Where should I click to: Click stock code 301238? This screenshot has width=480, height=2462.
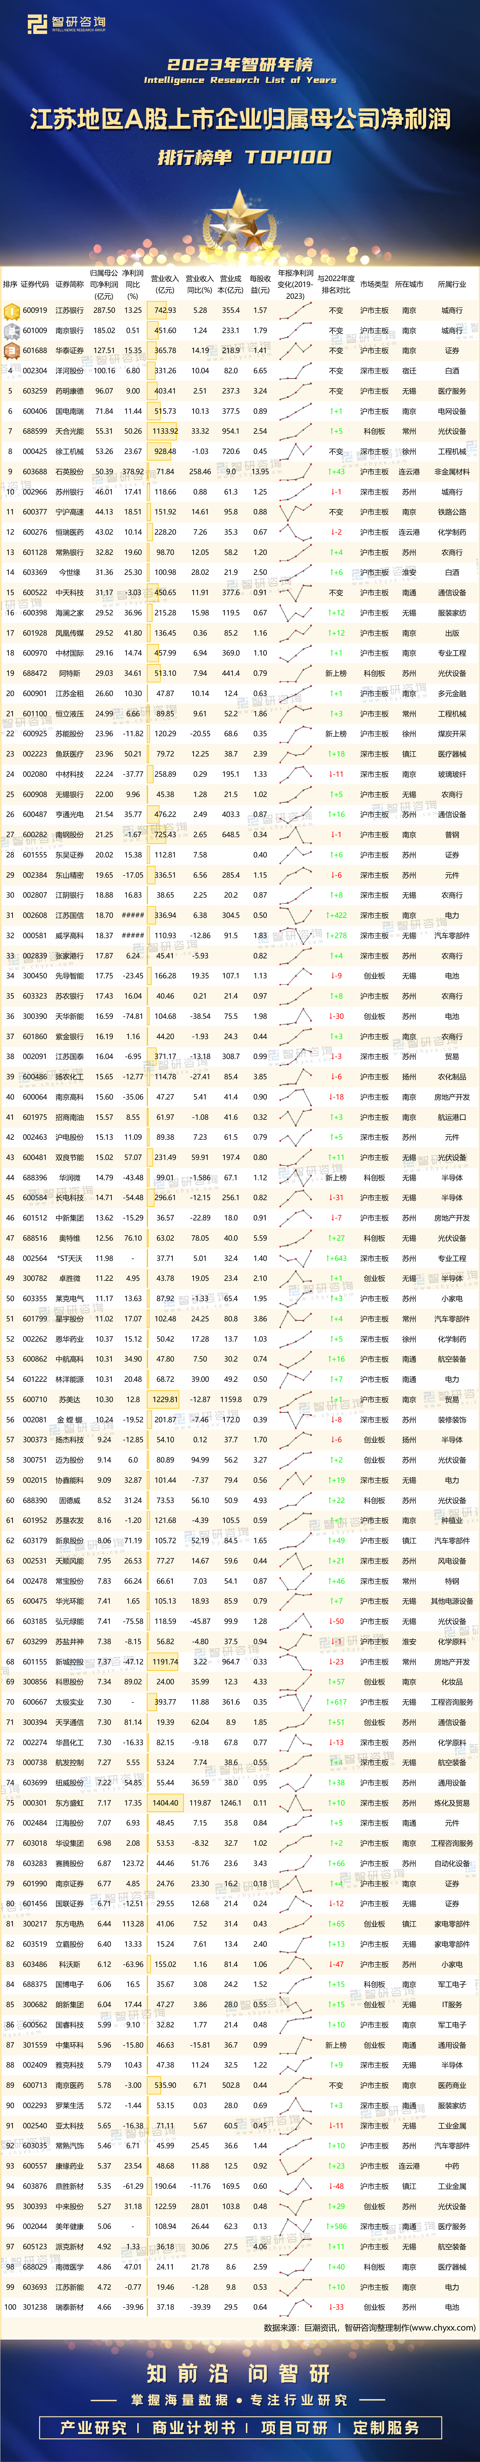click(35, 2307)
